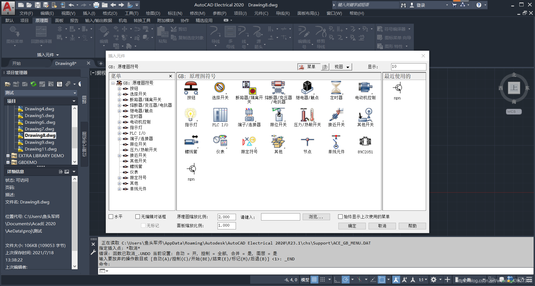Expand the 按钮 tree node
This screenshot has width=535, height=286.
point(119,89)
